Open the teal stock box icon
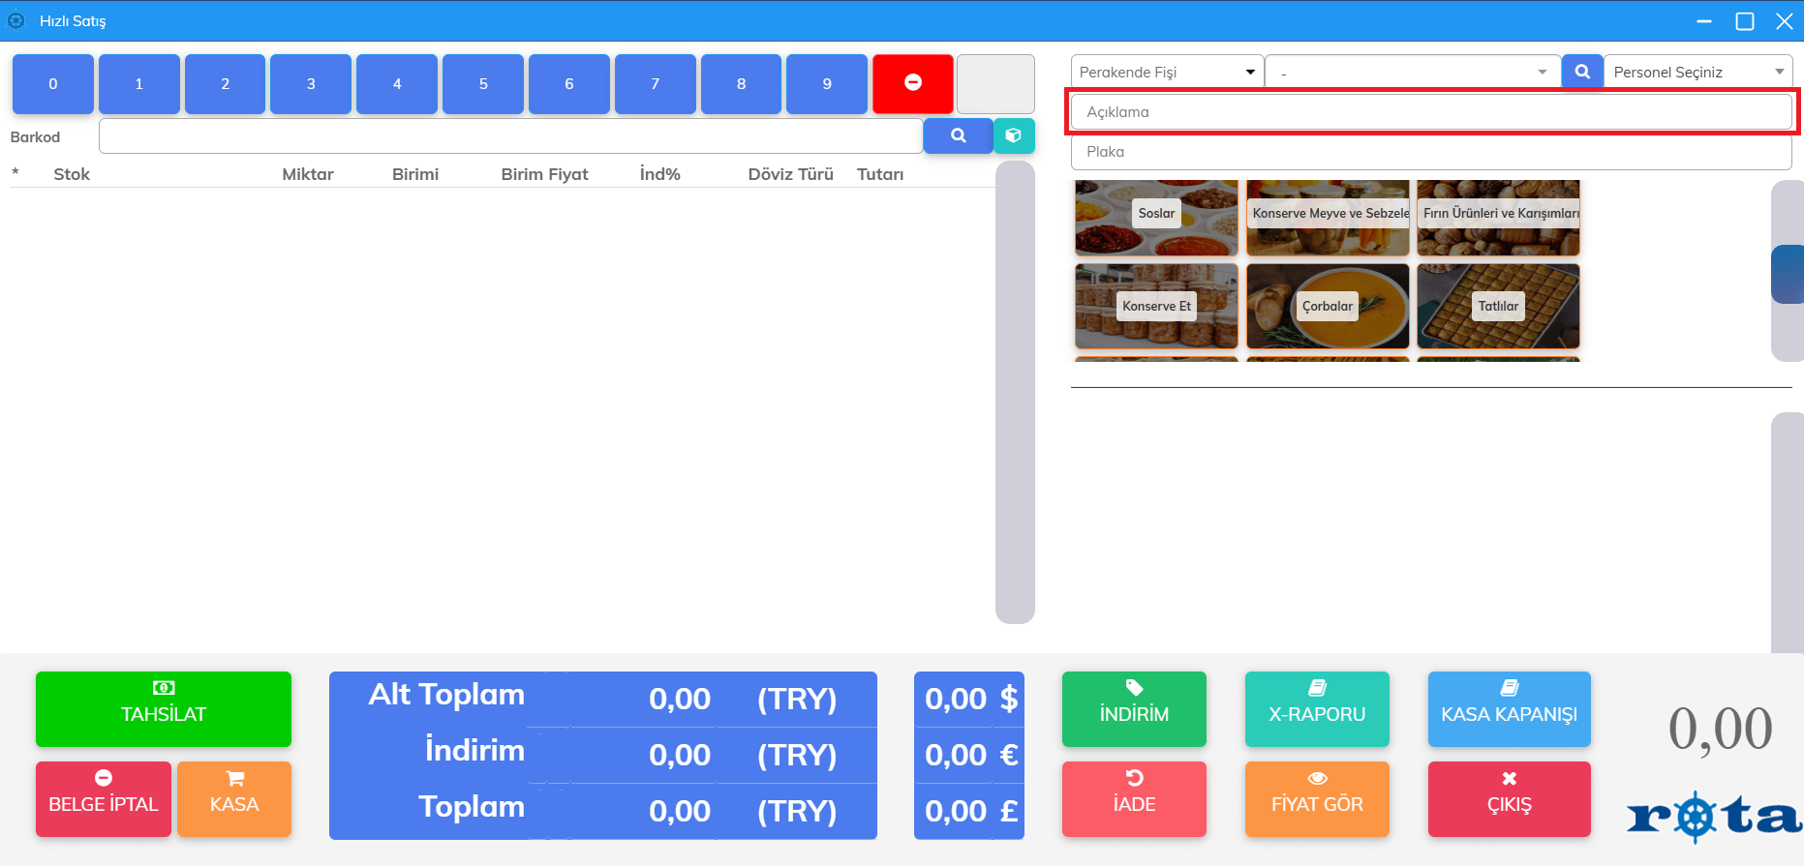This screenshot has width=1804, height=866. tap(1014, 136)
